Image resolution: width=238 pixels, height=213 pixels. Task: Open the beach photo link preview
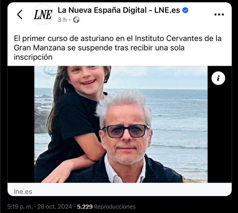pyautogui.click(x=121, y=124)
